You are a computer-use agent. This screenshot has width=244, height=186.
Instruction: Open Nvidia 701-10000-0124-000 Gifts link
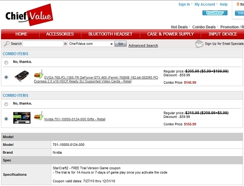75,119
